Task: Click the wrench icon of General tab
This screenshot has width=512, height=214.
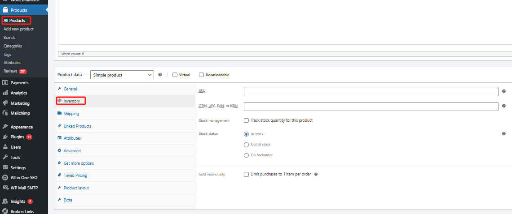Action: pos(59,89)
